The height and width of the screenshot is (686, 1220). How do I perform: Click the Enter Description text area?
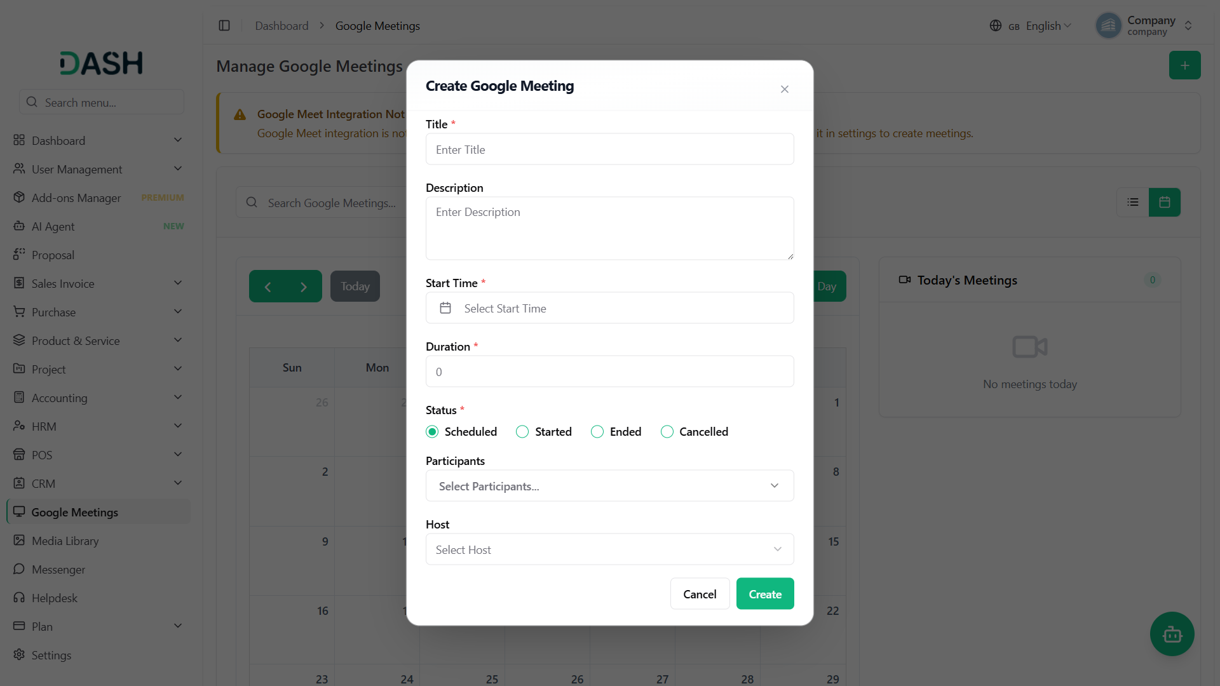(x=609, y=228)
